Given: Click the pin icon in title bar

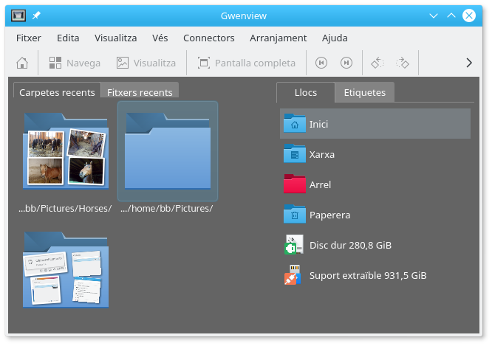Looking at the screenshot, I should [x=37, y=15].
